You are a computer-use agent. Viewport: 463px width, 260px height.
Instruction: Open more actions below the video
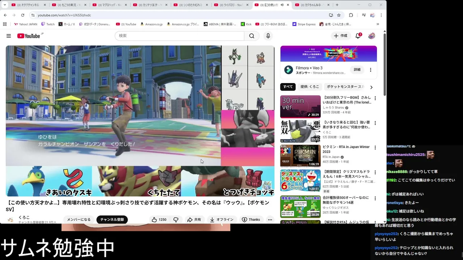[x=270, y=220]
